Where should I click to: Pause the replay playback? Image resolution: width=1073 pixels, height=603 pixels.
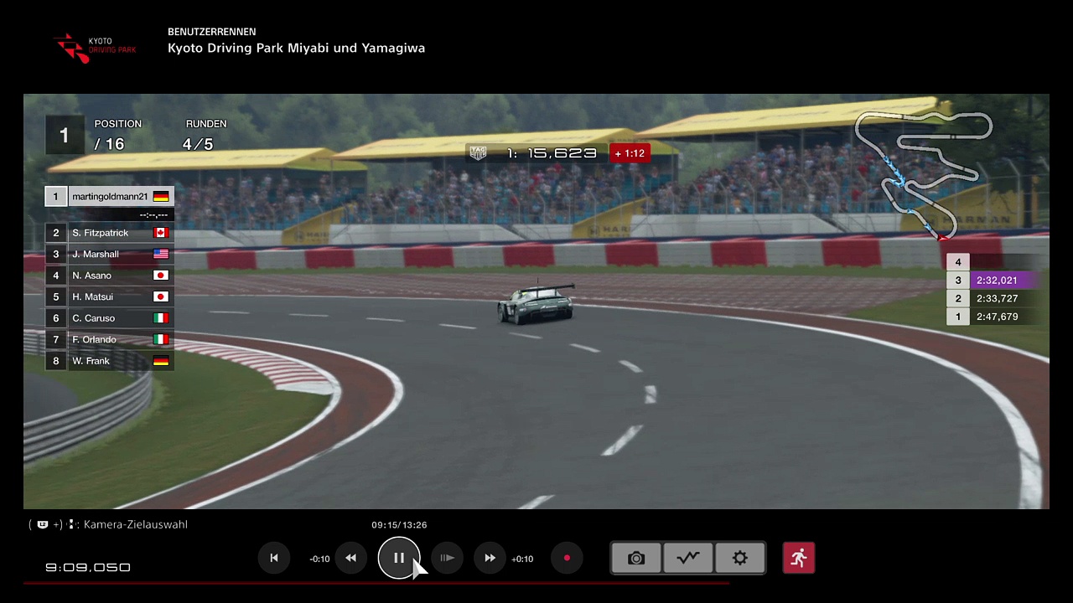coord(398,558)
